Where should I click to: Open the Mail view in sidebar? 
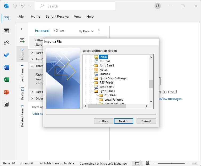click(6, 18)
